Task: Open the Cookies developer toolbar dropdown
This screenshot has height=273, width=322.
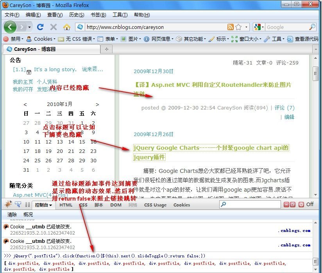Action: [41, 39]
